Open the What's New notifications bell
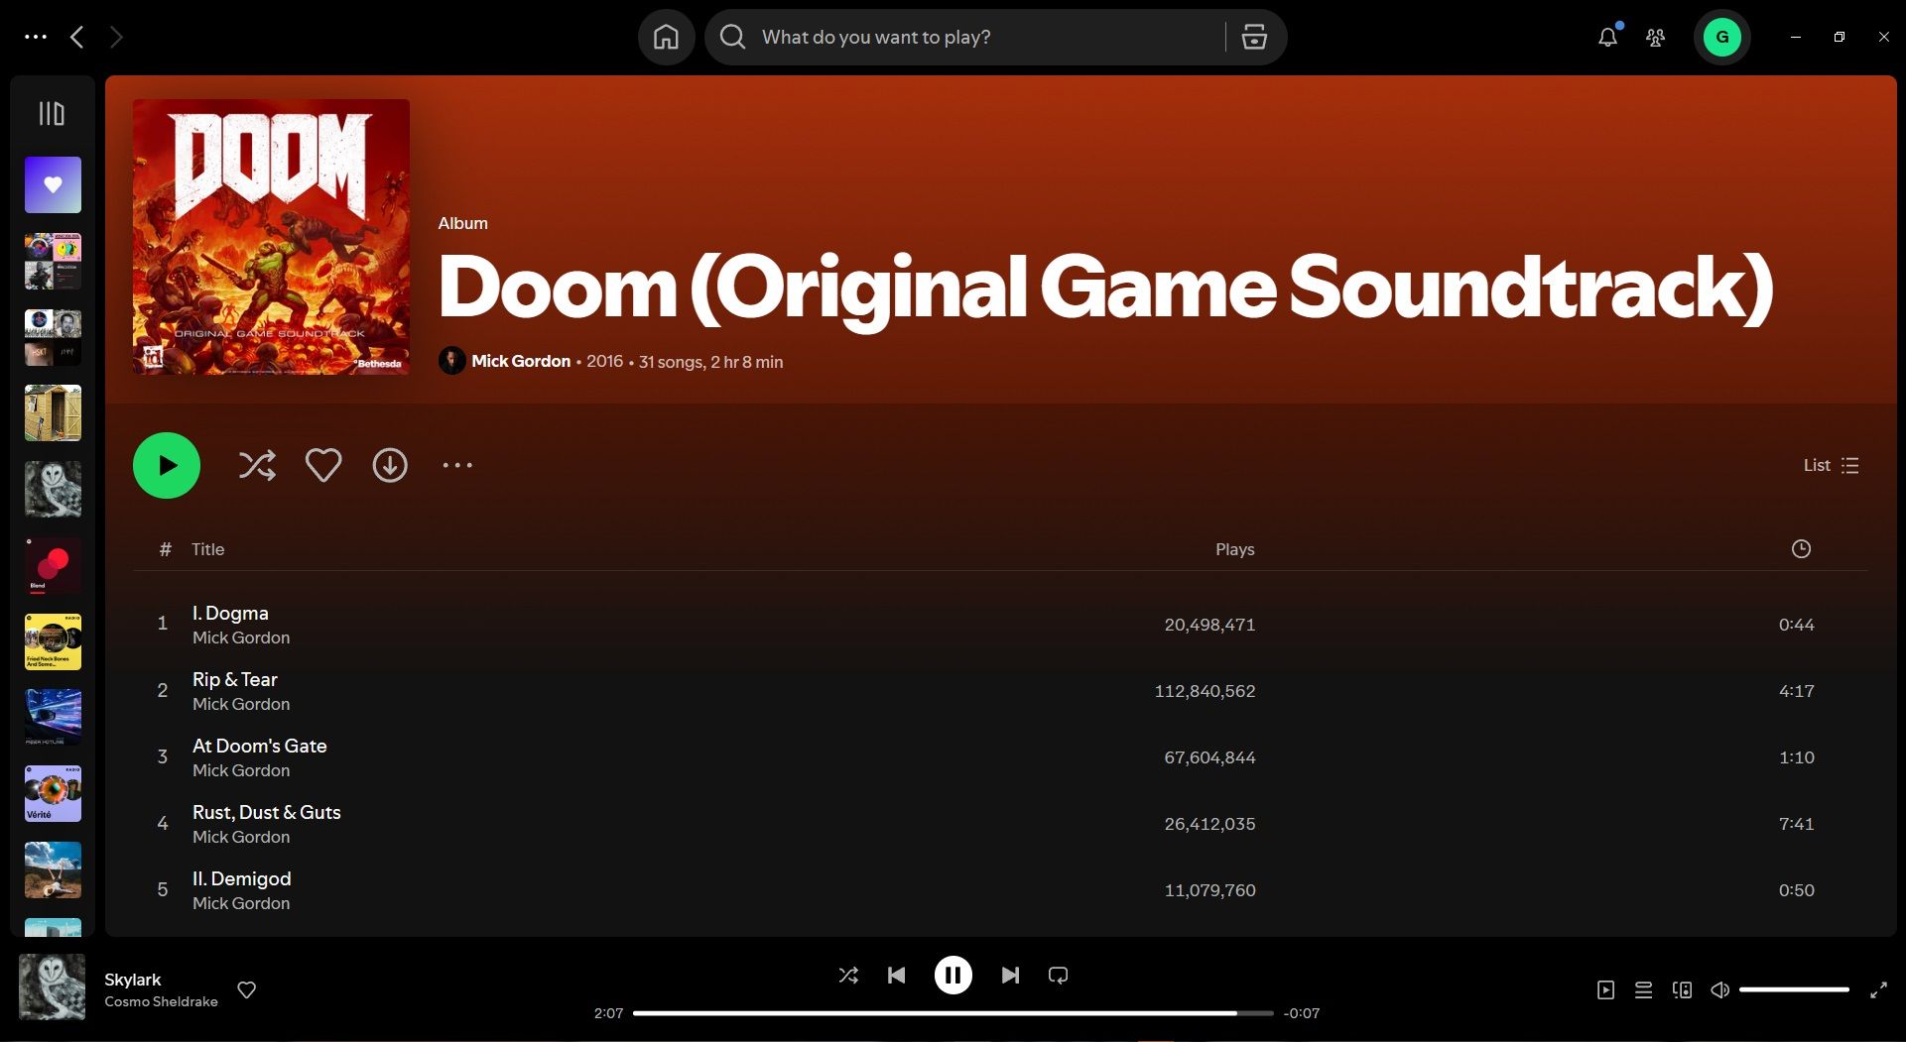 tap(1607, 37)
